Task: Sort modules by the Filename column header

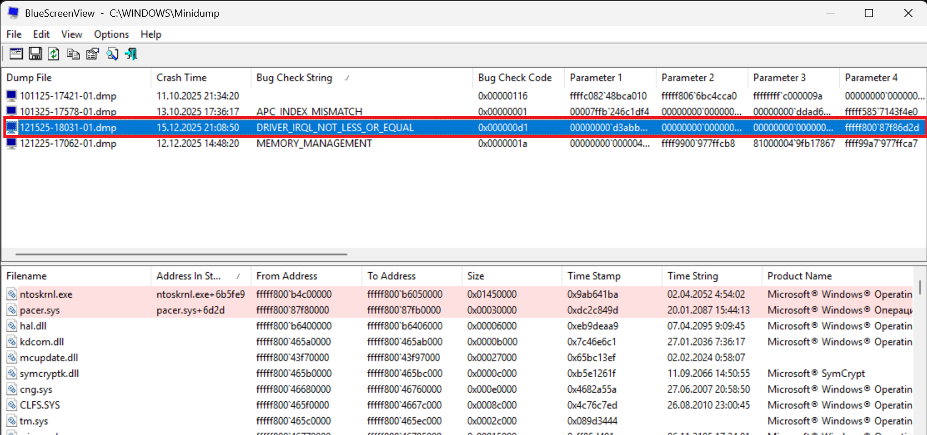Action: [76, 276]
